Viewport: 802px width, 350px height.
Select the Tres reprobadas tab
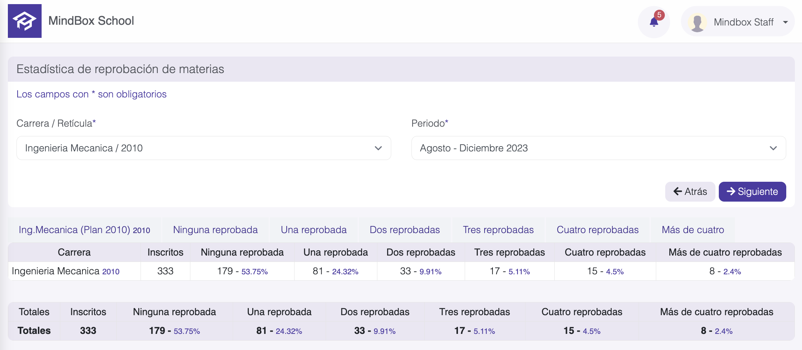pos(498,230)
